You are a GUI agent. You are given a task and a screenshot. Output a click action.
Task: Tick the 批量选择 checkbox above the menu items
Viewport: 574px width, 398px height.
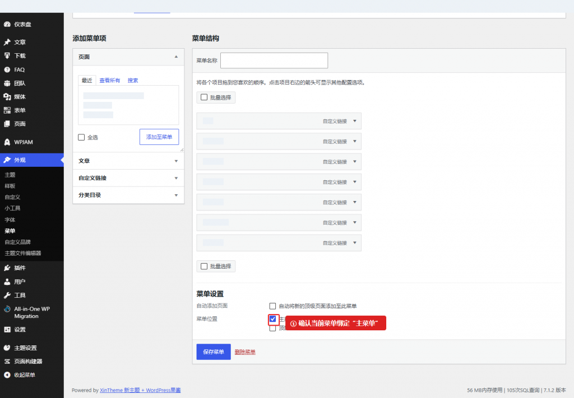[204, 97]
